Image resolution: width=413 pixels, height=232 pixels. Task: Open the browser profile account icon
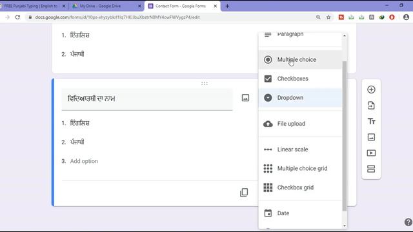(x=406, y=17)
